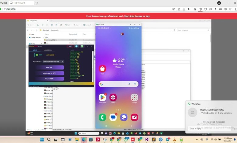Viewport: 237px width, 143px height.
Task: Click the Remove MDM button
Action: point(50,79)
